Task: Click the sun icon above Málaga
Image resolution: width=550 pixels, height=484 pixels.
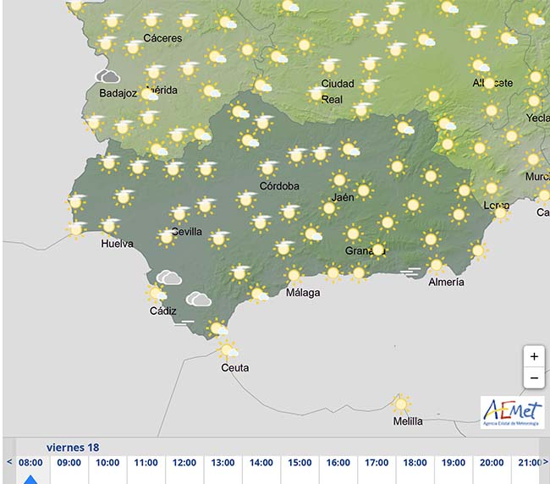Action: pyautogui.click(x=294, y=275)
